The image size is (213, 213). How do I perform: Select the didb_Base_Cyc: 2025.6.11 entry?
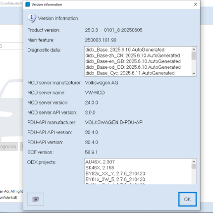(x=130, y=73)
